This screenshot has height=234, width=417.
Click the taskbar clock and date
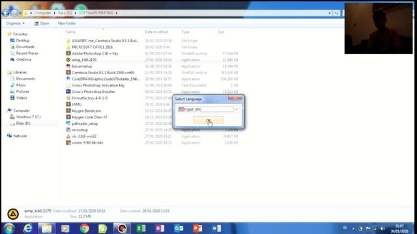(399, 228)
